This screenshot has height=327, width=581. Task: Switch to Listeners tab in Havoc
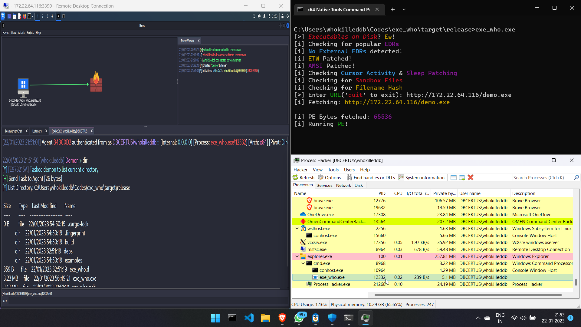point(37,131)
